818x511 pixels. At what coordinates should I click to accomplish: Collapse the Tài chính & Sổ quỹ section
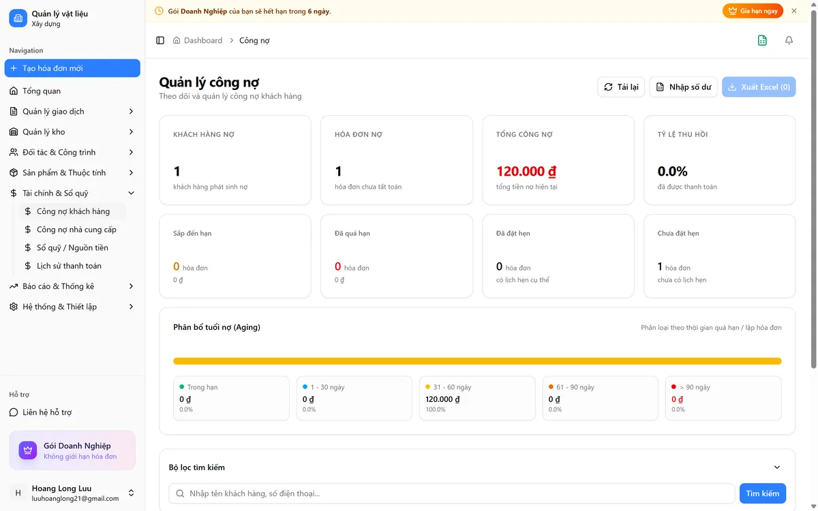[72, 193]
